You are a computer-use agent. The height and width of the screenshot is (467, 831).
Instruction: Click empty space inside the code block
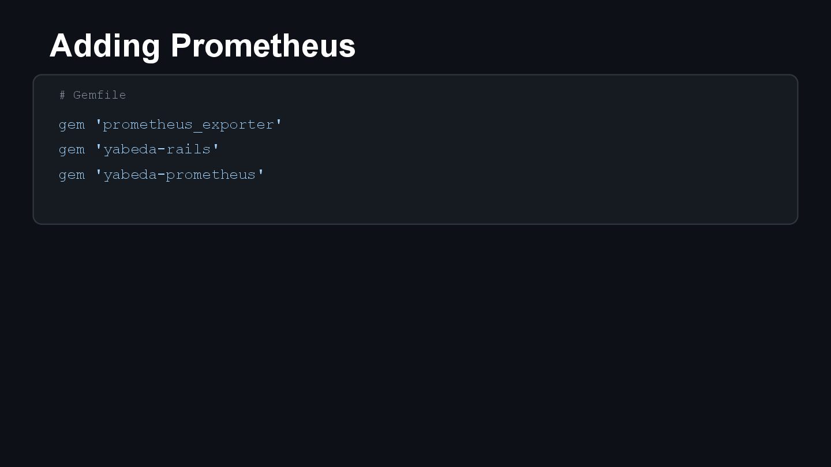tap(519, 173)
